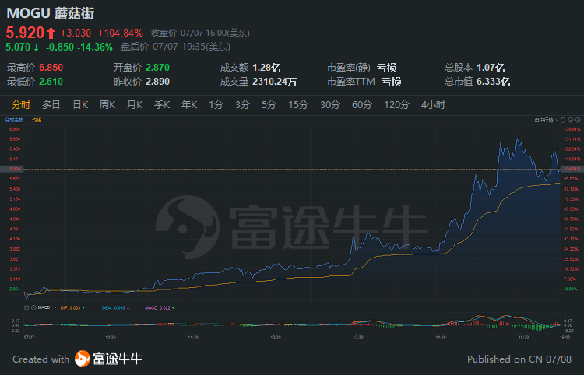This screenshot has width=584, height=375.
Task: Select the 年K yearly candlestick tab
Action: [189, 105]
